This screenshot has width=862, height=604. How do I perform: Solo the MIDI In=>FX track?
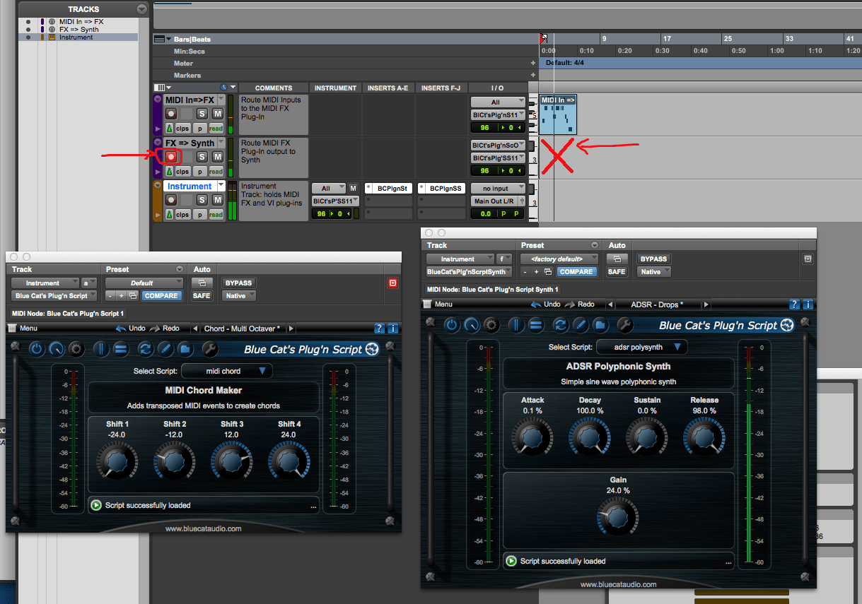[x=202, y=114]
